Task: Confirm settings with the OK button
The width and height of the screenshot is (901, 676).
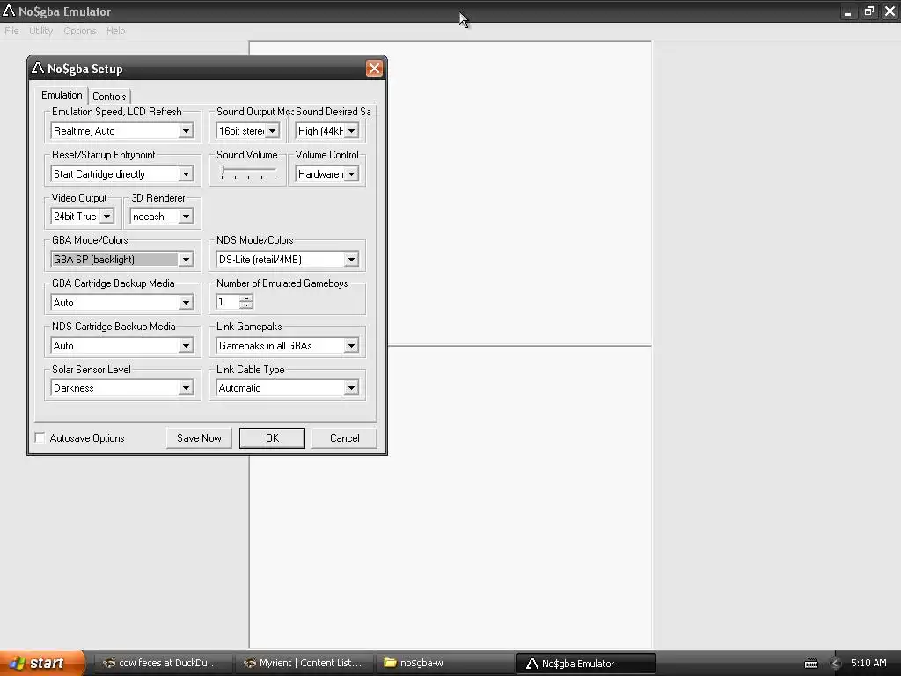Action: coord(273,438)
